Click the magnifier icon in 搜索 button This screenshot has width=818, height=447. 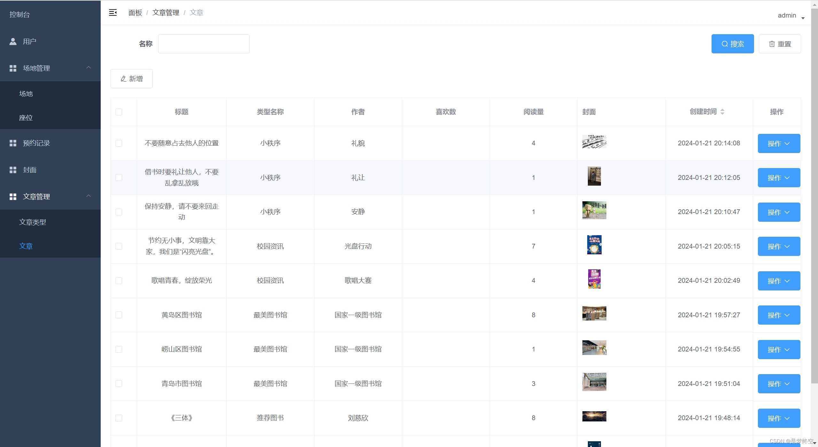[725, 44]
